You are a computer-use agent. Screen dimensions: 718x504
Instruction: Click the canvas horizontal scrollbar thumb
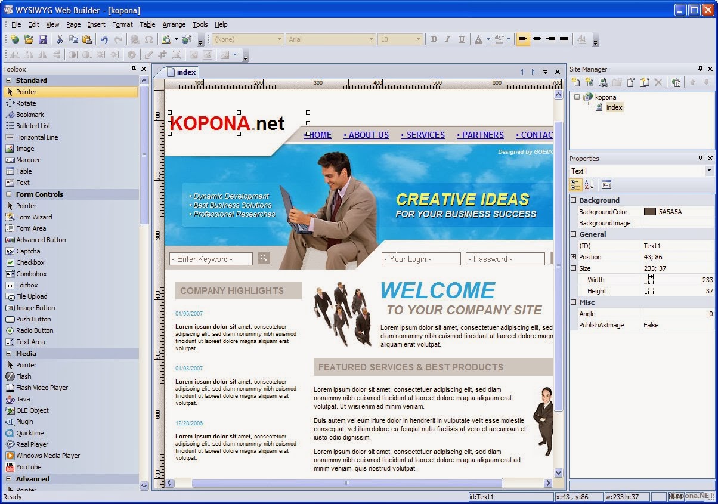click(x=347, y=483)
